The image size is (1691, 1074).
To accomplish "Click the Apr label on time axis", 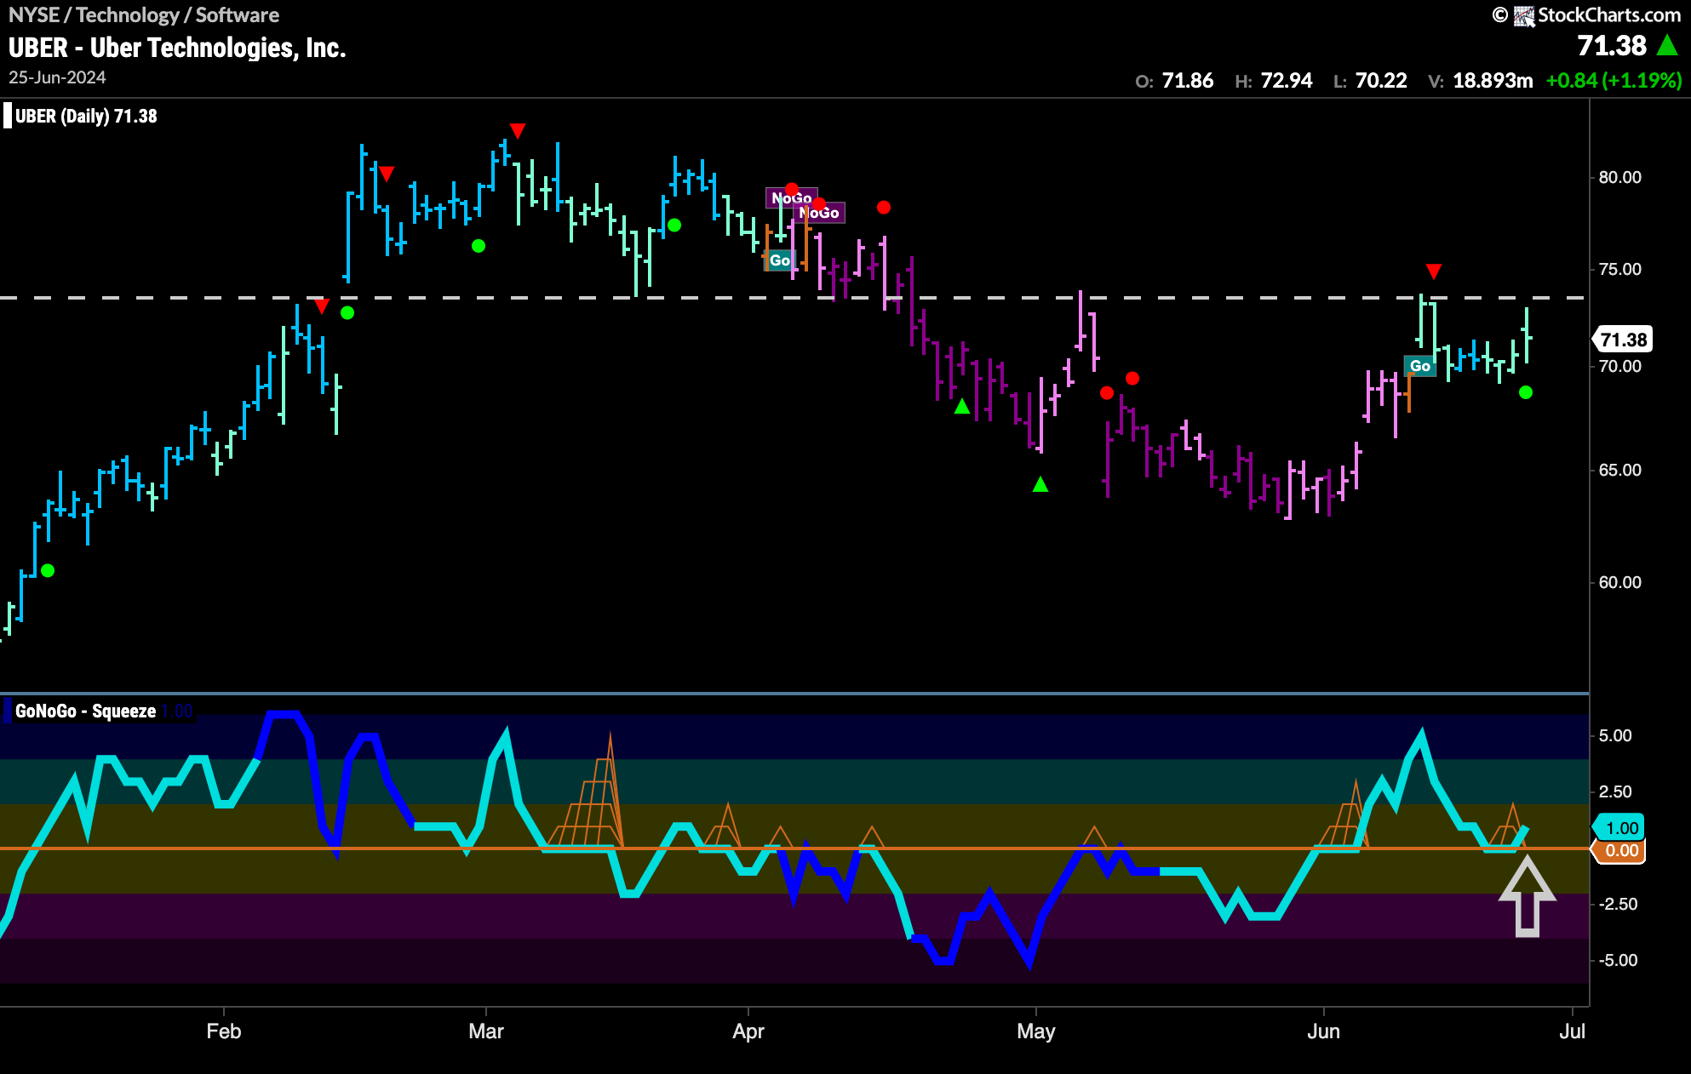I will [748, 1031].
